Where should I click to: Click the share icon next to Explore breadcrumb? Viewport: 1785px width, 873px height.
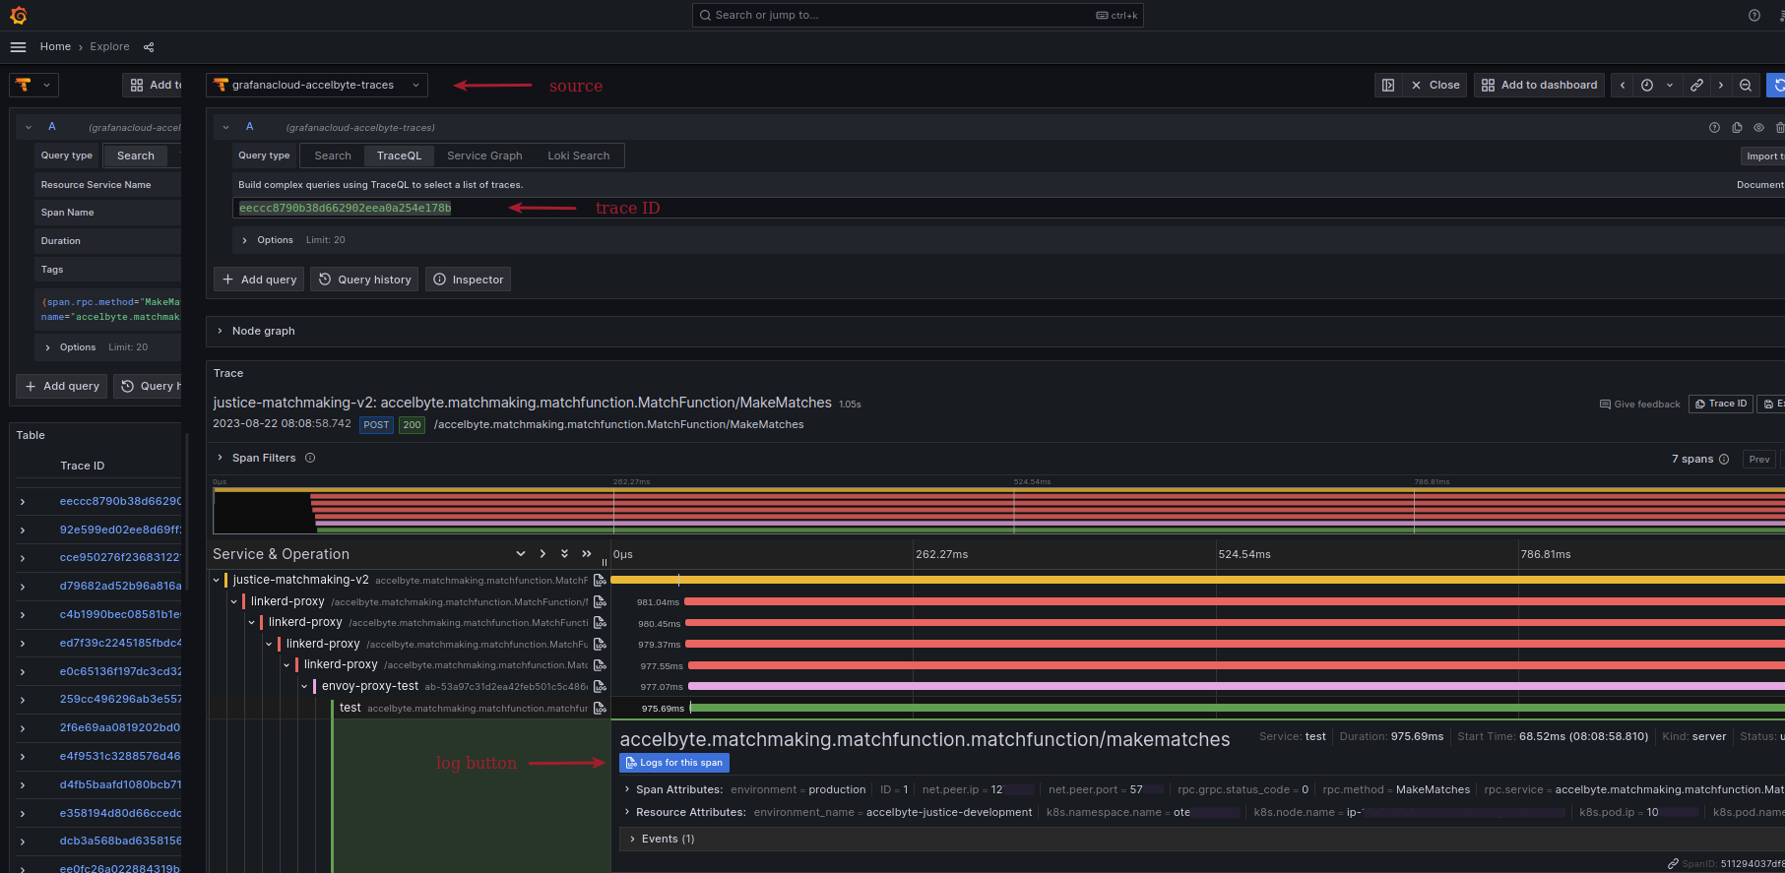point(149,47)
